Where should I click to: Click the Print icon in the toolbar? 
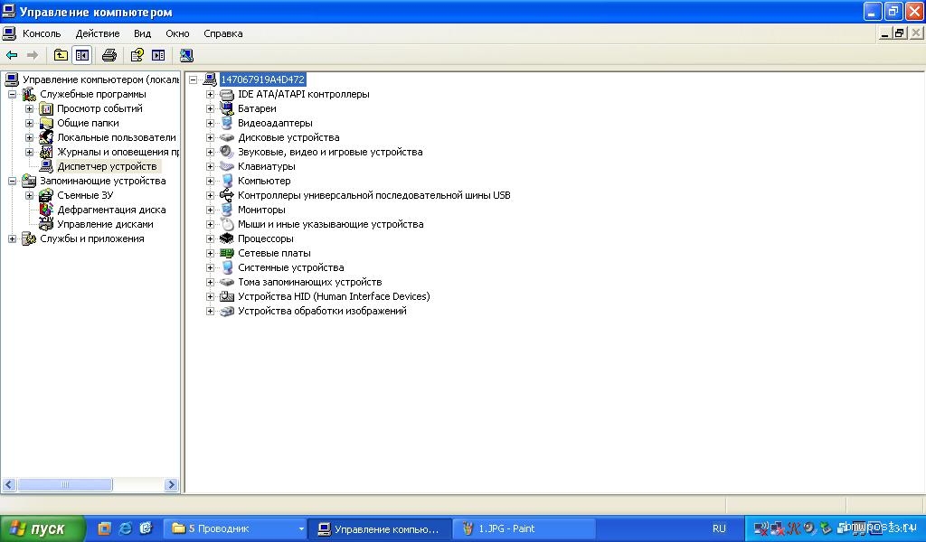coord(109,55)
